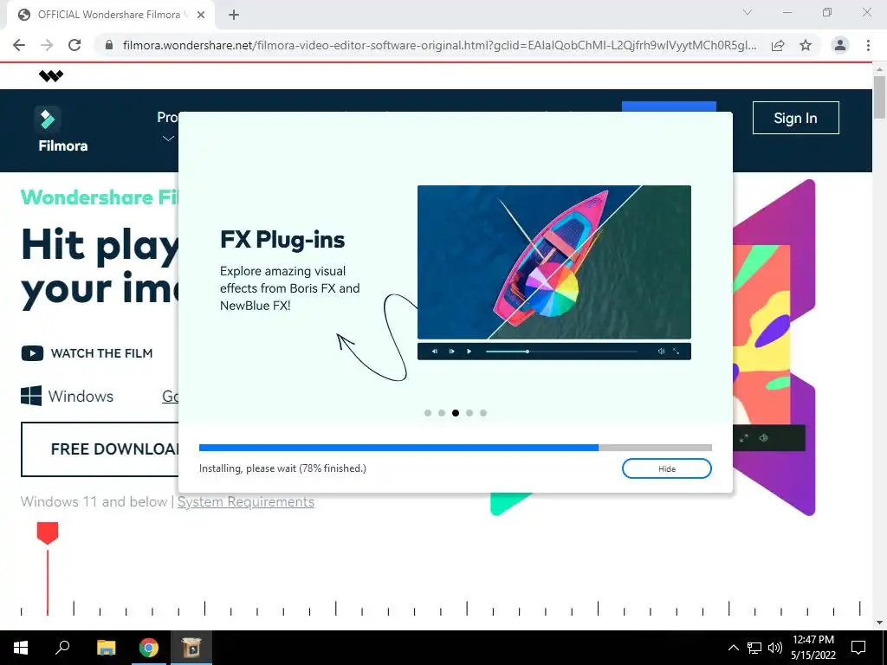Viewport: 887px width, 665px height.
Task: Open the tab search chevron
Action: point(748,12)
